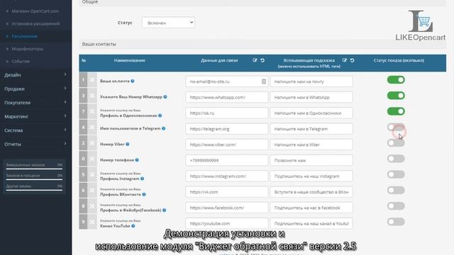Click help icon next to Ваша эл.почта
The image size is (454, 255).
[133, 81]
